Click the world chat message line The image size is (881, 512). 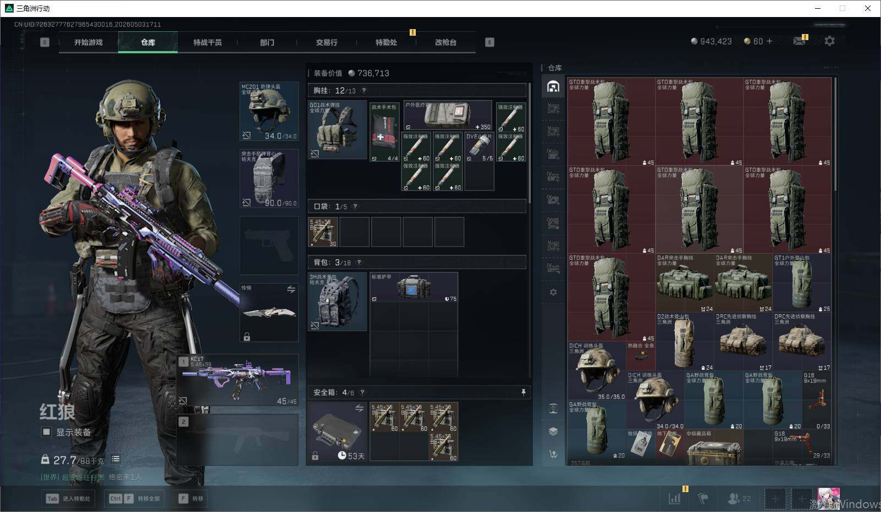tap(91, 477)
